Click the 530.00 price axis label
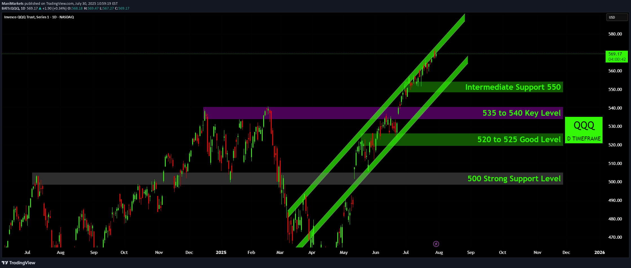The height and width of the screenshot is (268, 631). 615,126
